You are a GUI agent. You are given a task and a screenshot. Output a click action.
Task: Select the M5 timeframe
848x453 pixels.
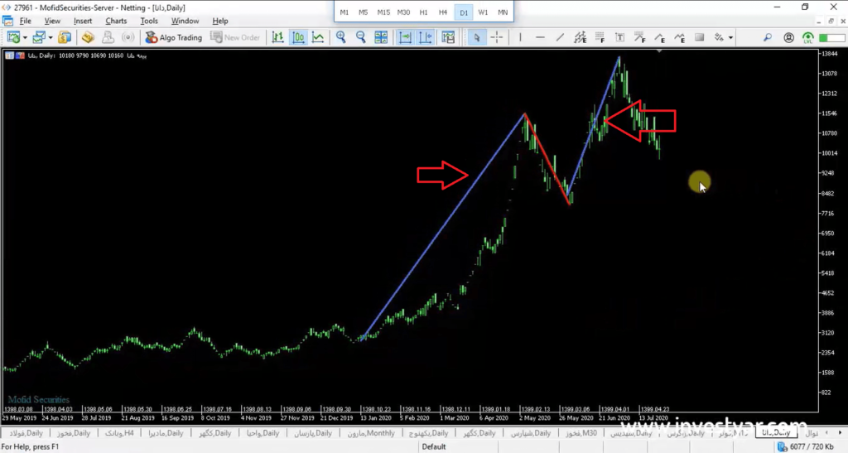tap(363, 12)
